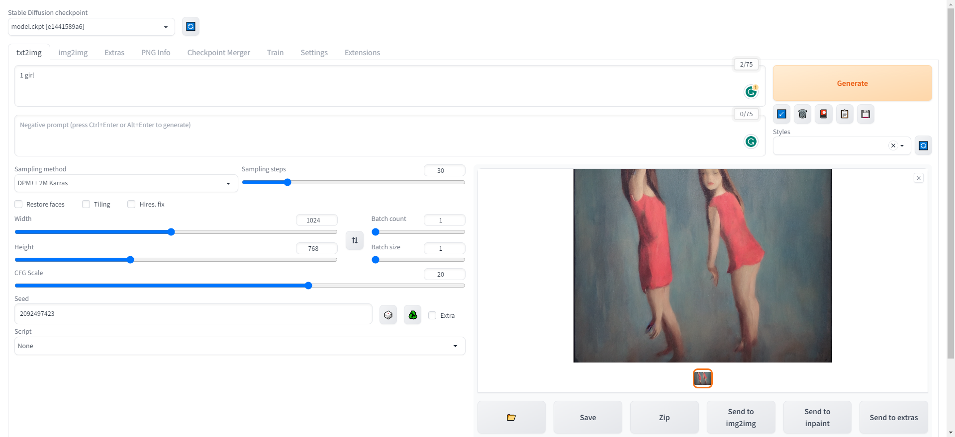Click the dice icon to randomize seed
The image size is (955, 437).
pyautogui.click(x=388, y=315)
